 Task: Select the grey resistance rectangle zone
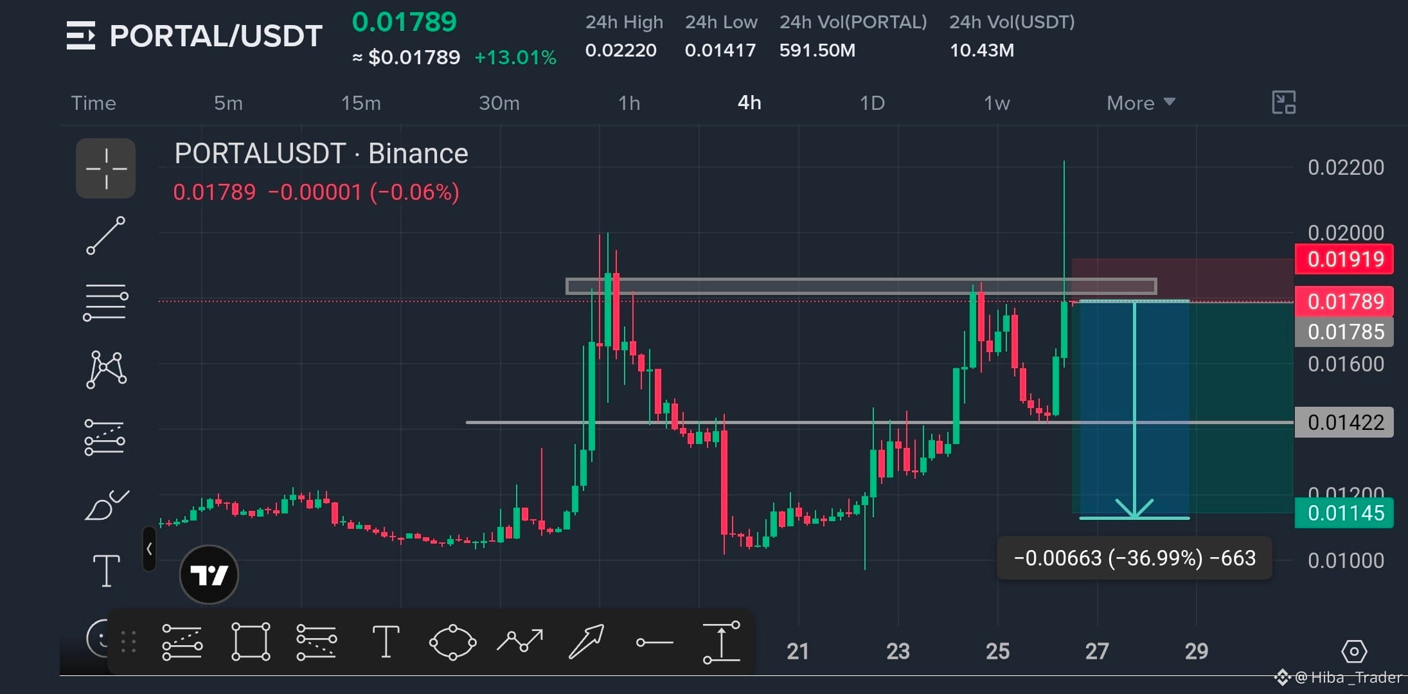coord(861,286)
